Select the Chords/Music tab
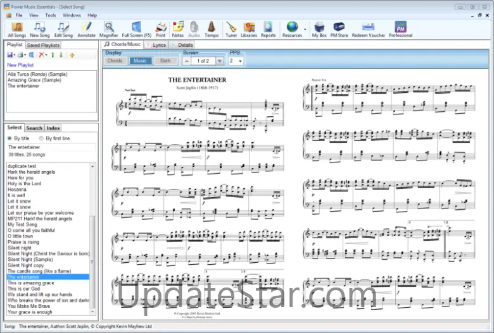Image resolution: width=494 pixels, height=333 pixels. coord(122,44)
